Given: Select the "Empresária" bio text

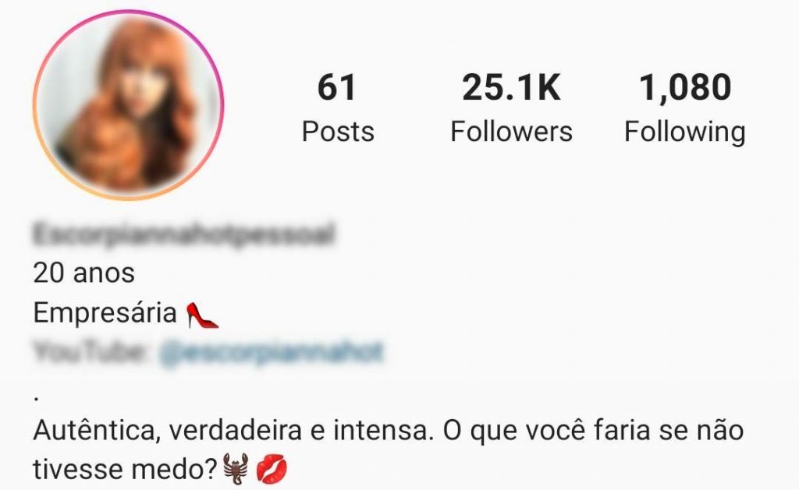Looking at the screenshot, I should point(105,313).
